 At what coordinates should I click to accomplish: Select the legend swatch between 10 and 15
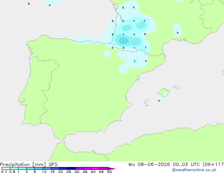[47, 168]
